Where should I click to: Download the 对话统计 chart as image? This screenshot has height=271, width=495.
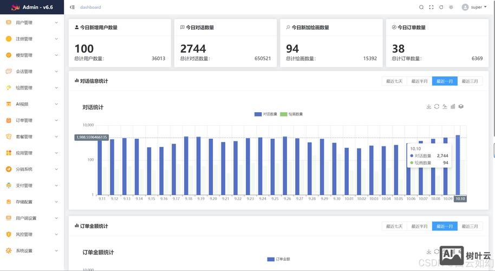coord(428,107)
